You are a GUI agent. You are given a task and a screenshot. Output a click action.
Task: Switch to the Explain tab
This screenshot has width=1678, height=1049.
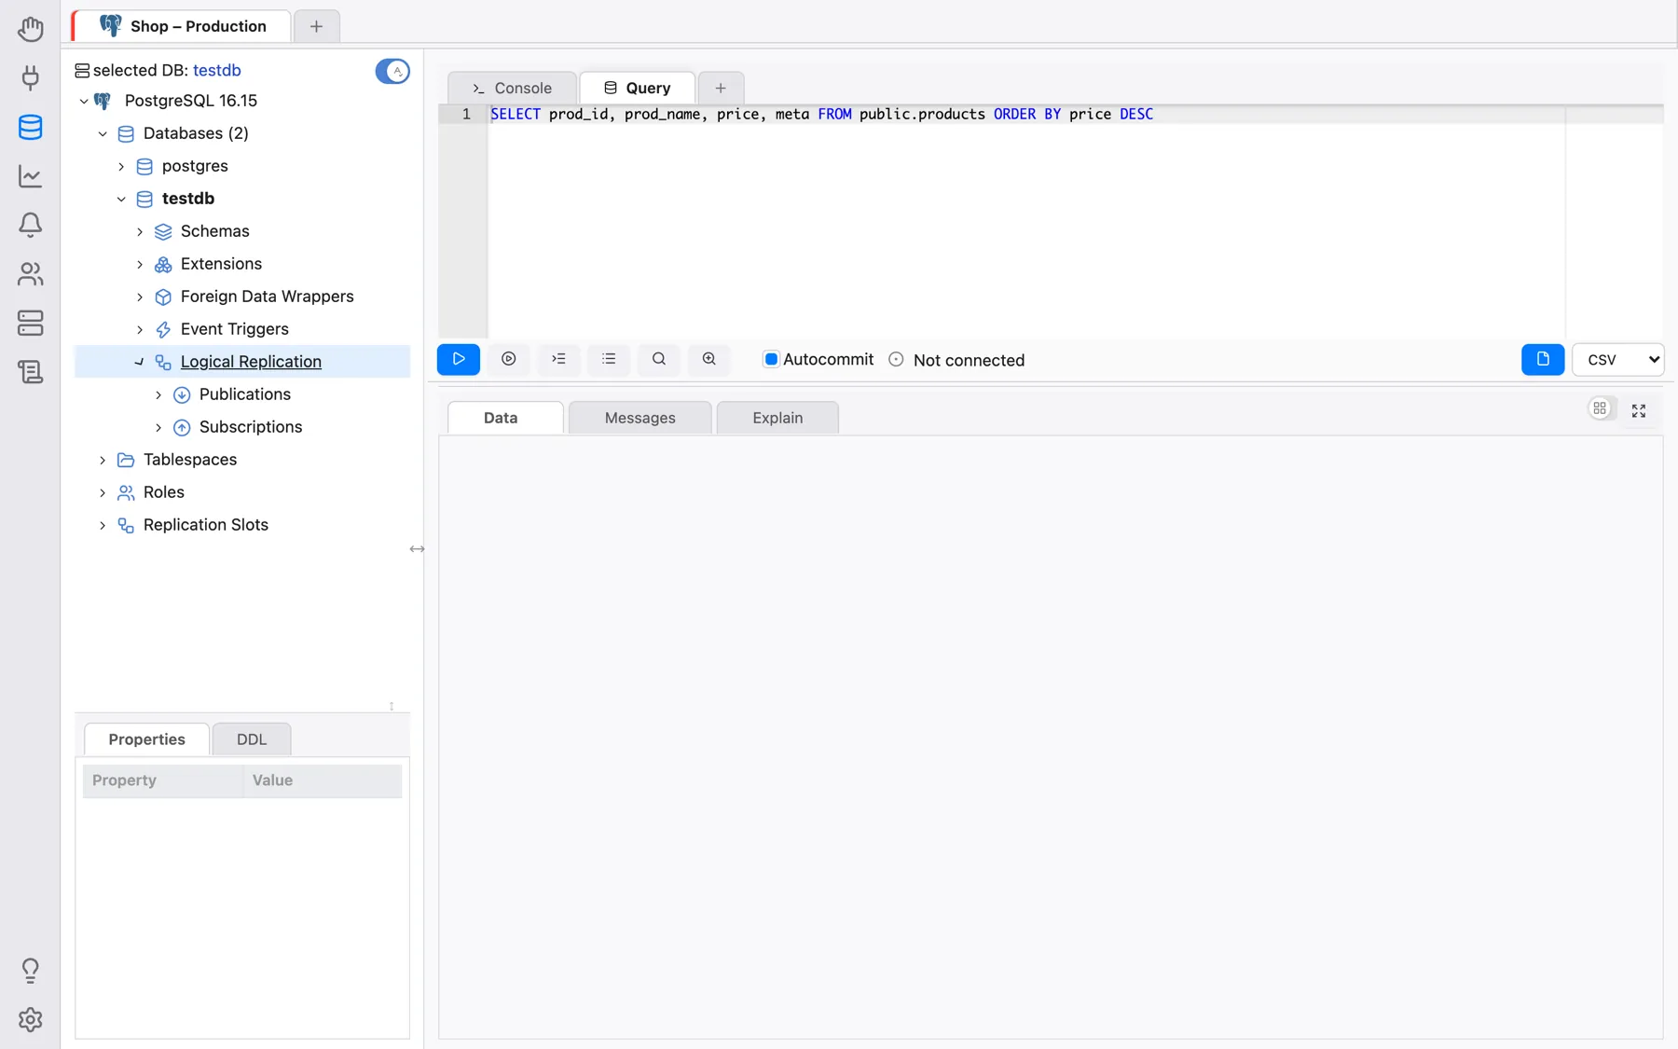(777, 418)
